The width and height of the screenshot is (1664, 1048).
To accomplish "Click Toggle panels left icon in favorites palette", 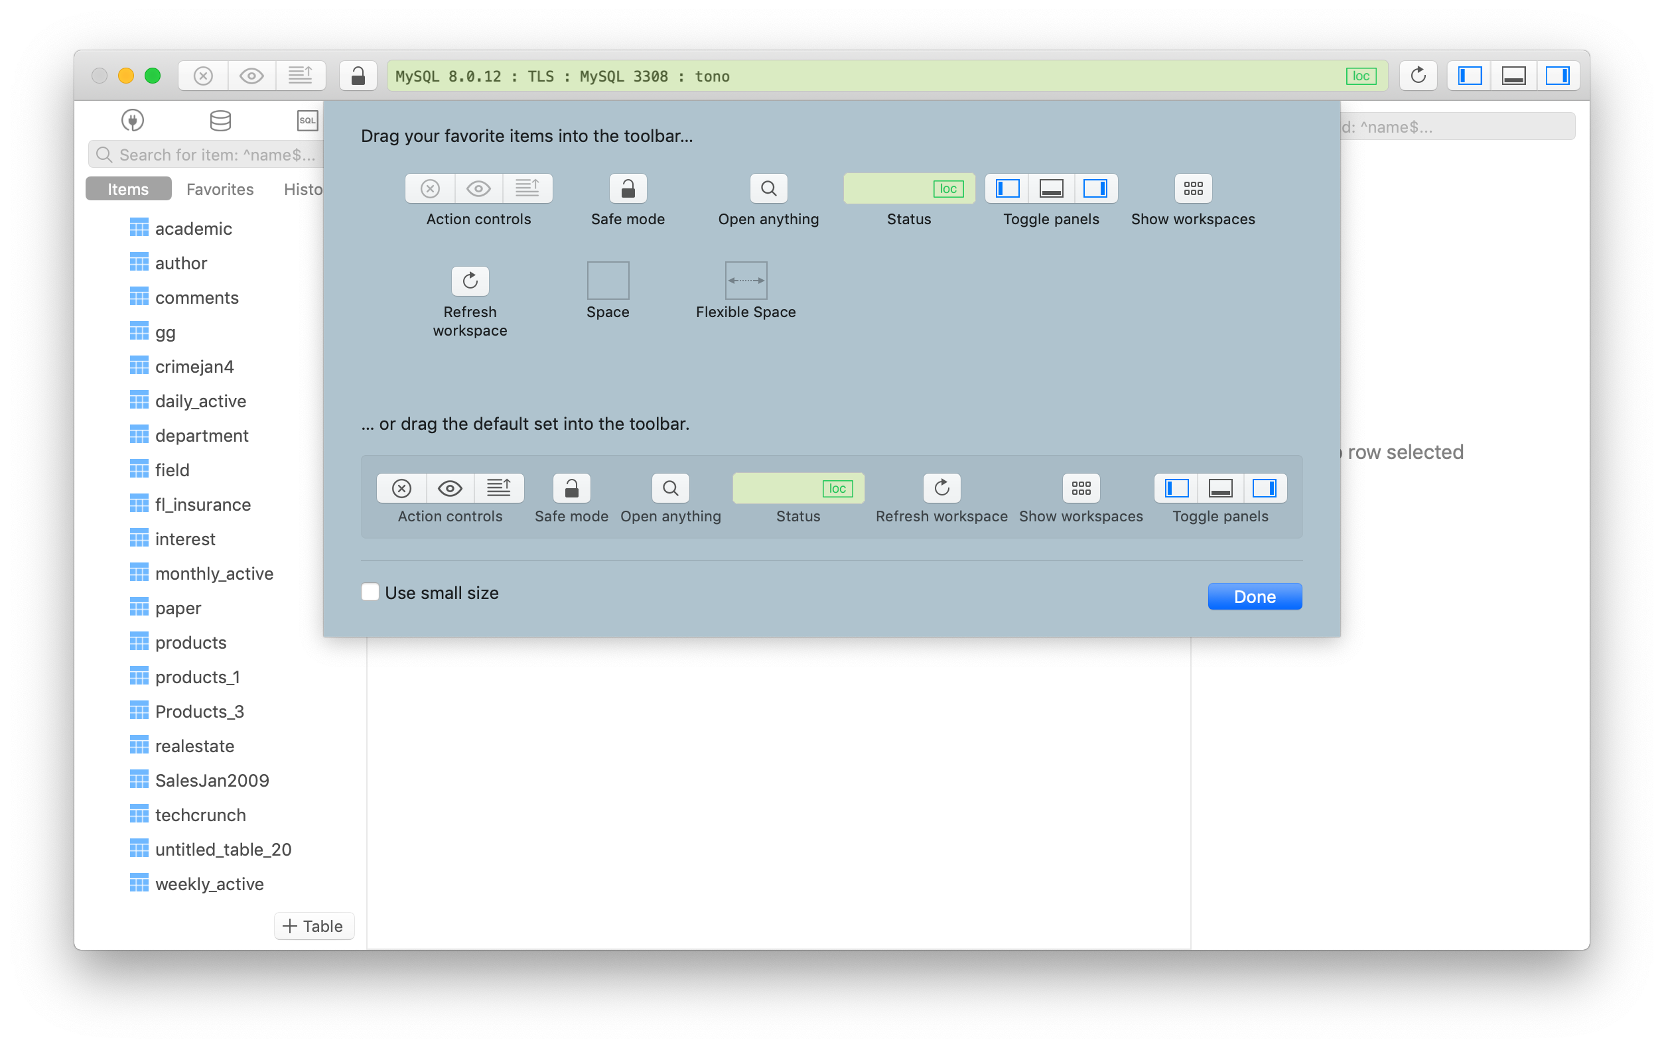I will (1008, 188).
